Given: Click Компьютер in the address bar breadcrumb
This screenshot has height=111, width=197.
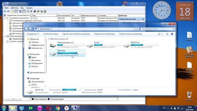Looking at the screenshot, I should 45,29.
